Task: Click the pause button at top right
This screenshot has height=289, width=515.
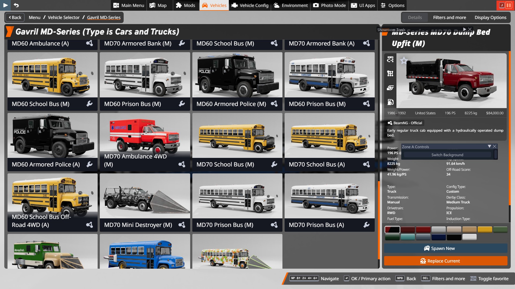Action: coord(508,5)
